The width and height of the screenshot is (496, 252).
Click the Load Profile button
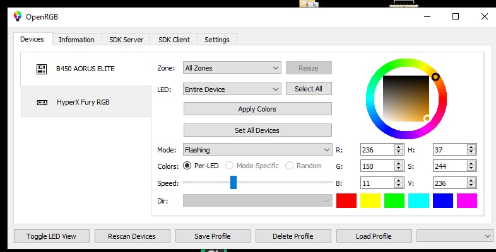point(374,236)
